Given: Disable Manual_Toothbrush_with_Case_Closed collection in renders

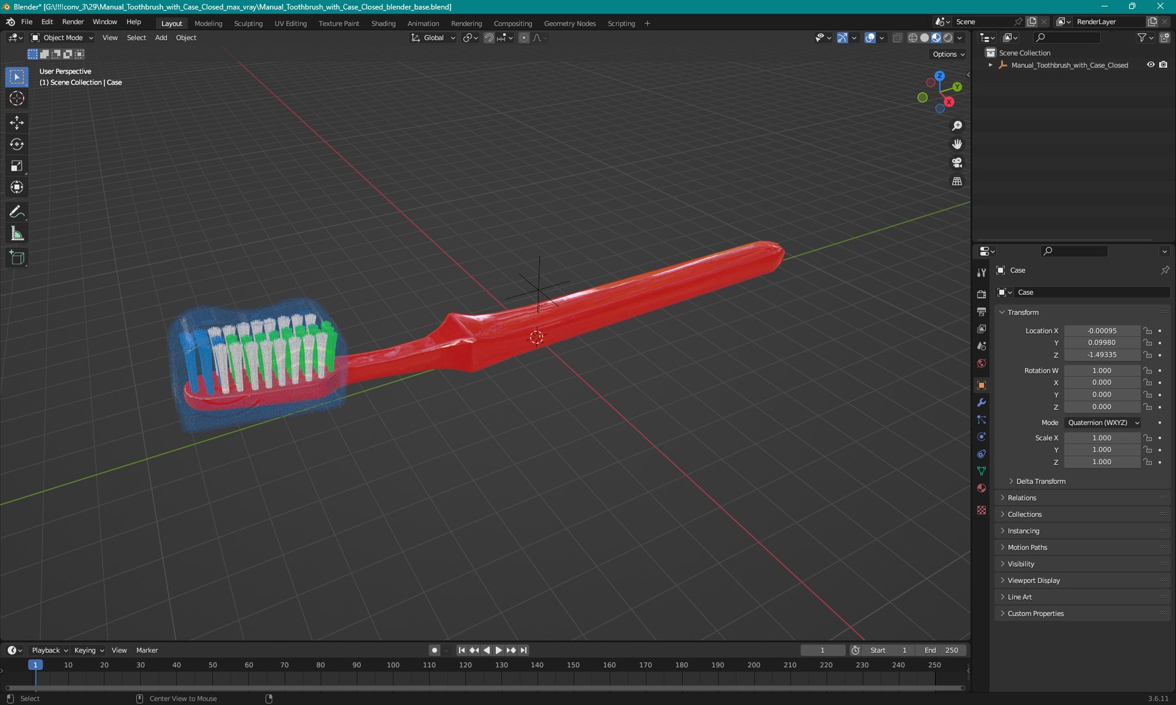Looking at the screenshot, I should (x=1164, y=65).
